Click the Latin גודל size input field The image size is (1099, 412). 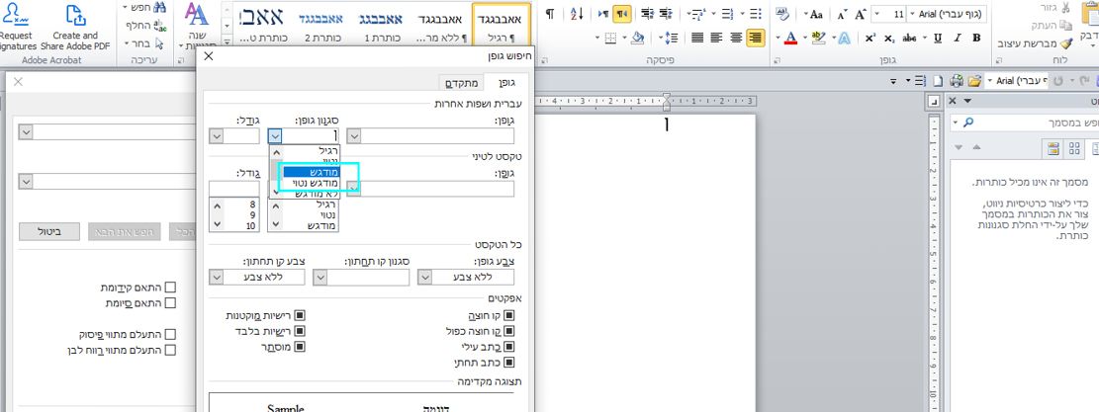click(x=234, y=189)
